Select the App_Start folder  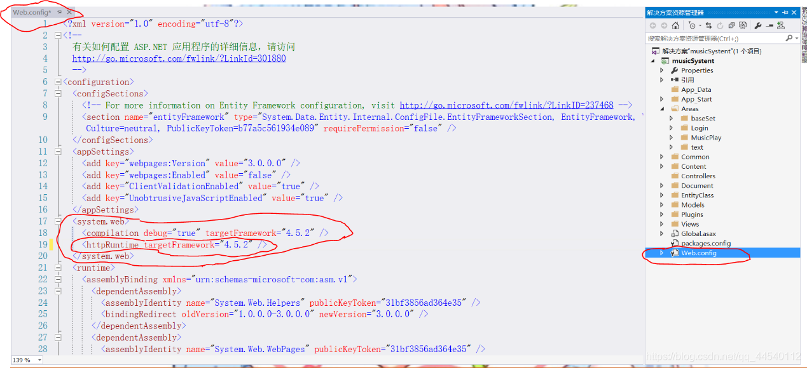pos(696,100)
